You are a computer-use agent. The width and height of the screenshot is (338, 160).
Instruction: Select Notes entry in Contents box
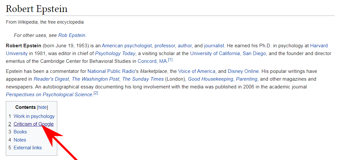[20, 140]
